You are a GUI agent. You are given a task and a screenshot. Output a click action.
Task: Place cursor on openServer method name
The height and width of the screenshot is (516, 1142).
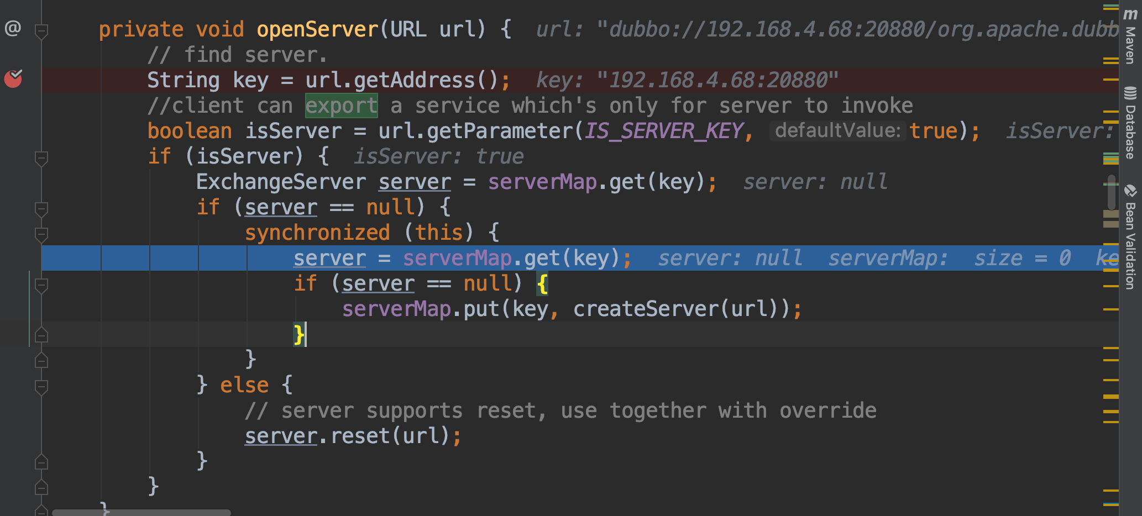click(x=317, y=29)
